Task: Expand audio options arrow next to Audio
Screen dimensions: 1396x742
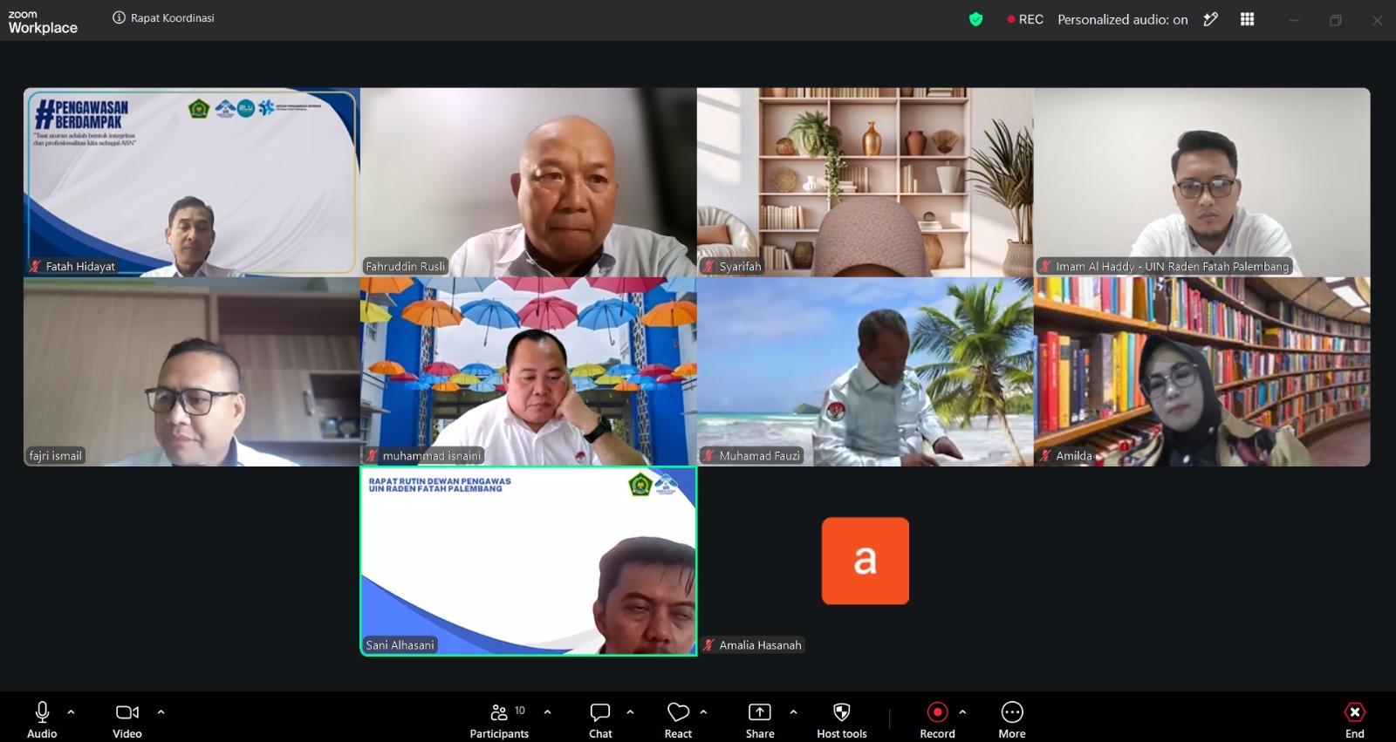Action: click(x=71, y=712)
